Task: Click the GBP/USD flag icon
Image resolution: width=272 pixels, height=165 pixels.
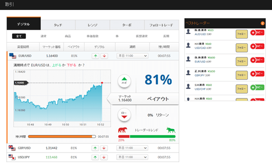Action: click(x=12, y=148)
